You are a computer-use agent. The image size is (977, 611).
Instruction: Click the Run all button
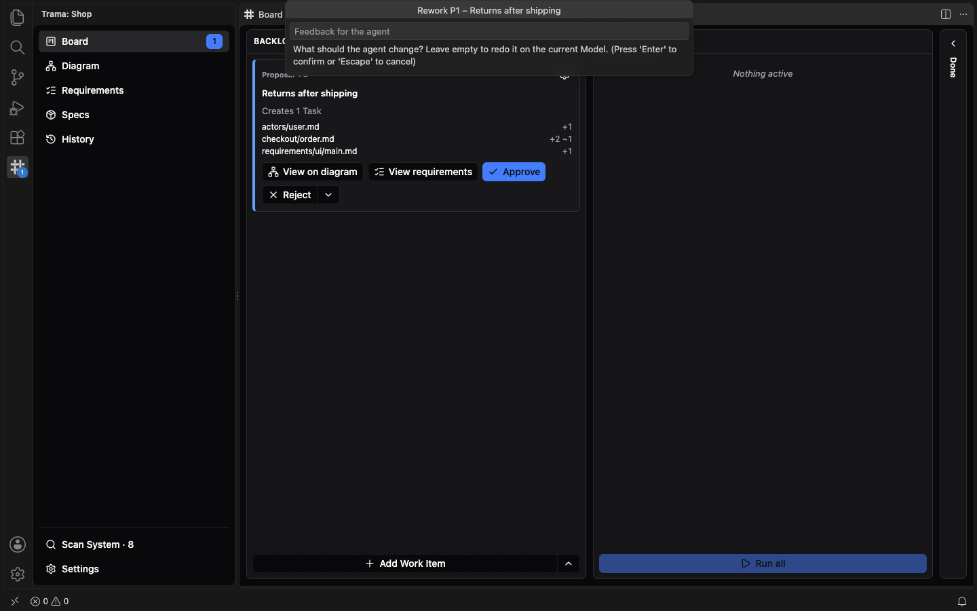point(763,563)
